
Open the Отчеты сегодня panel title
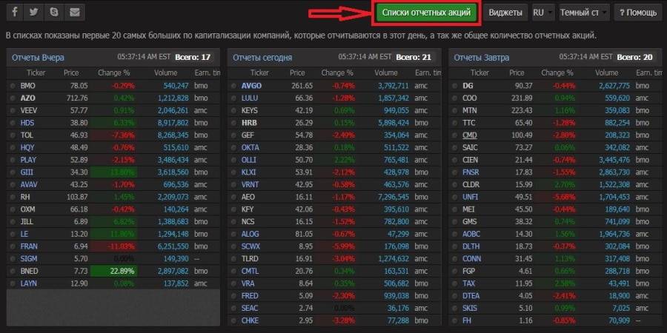click(x=262, y=57)
